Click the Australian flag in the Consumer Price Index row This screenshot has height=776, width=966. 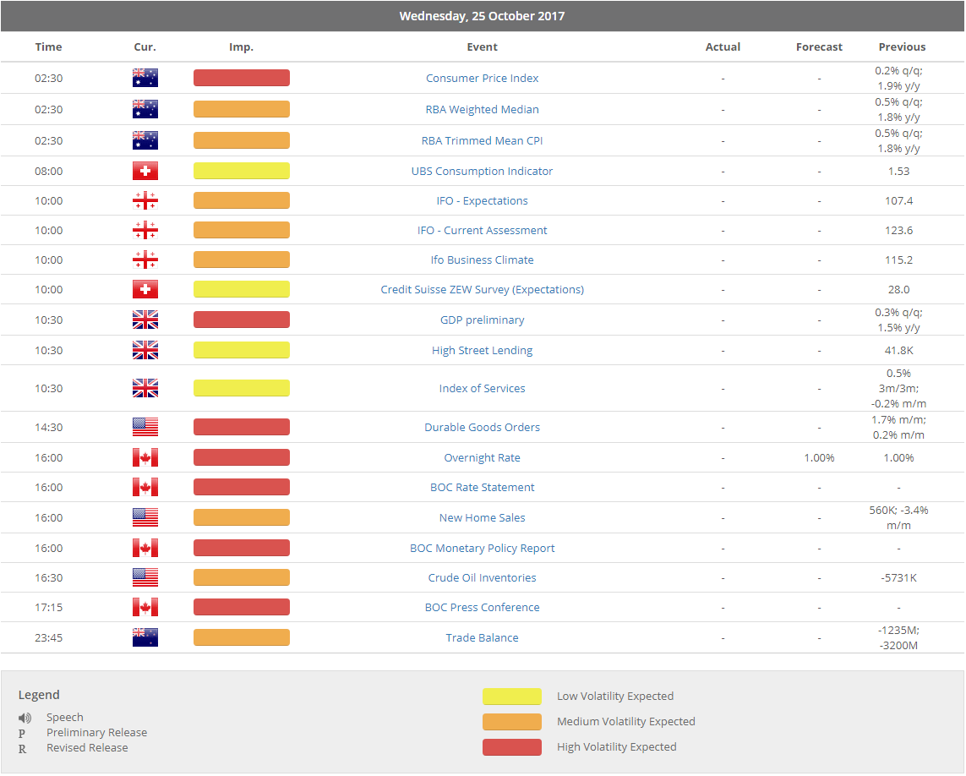tap(145, 78)
